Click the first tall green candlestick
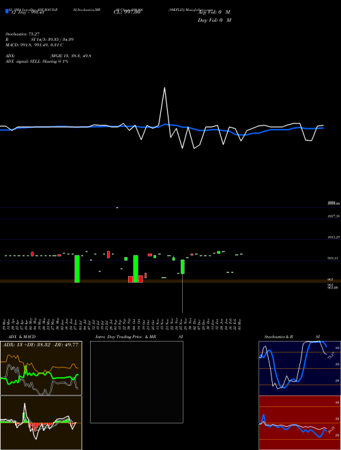This screenshot has width=341, height=450. click(77, 269)
